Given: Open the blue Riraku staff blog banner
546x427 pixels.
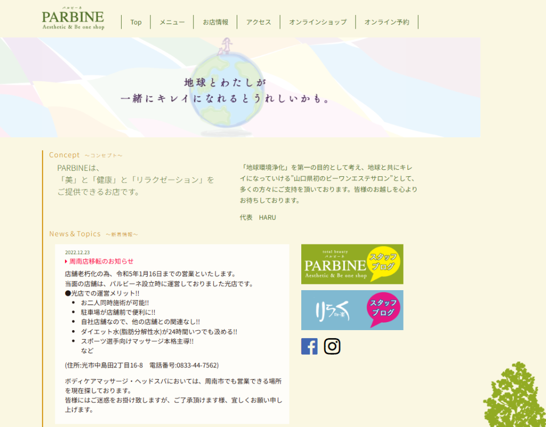Looking at the screenshot, I should [x=352, y=310].
